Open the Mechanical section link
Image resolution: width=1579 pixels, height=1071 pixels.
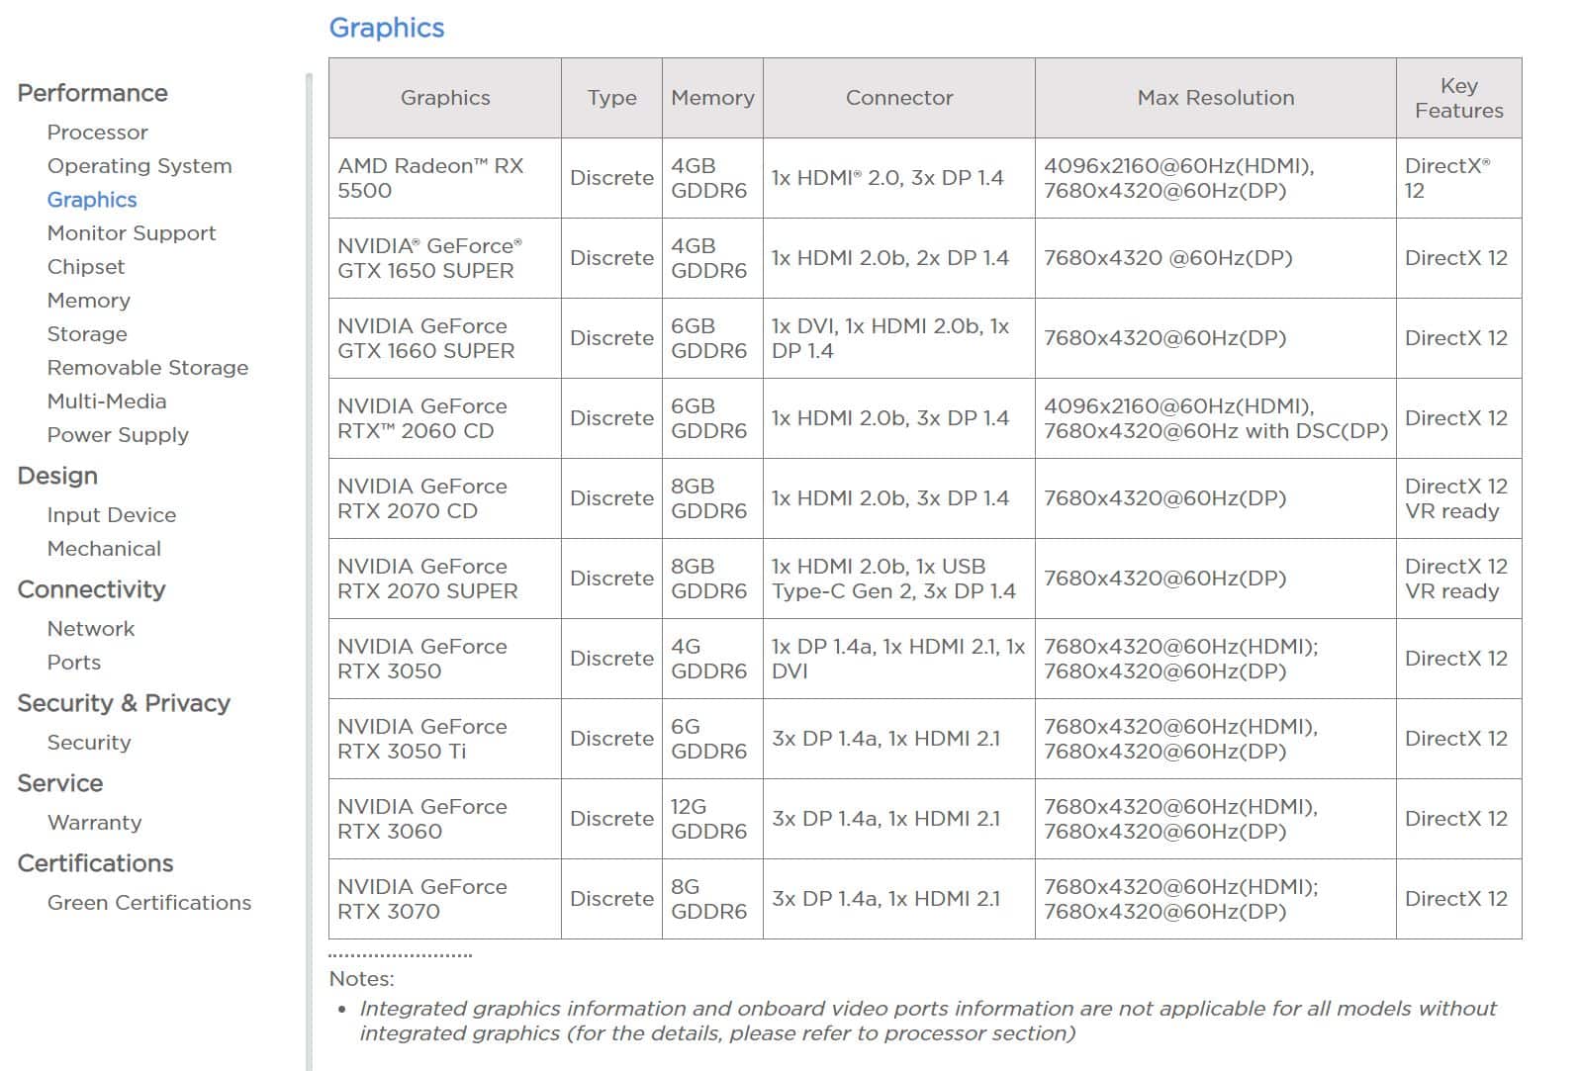pos(104,549)
